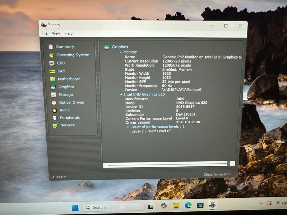Show hidden system tray icons
Viewport: 287px width, 215px height.
coord(261,203)
